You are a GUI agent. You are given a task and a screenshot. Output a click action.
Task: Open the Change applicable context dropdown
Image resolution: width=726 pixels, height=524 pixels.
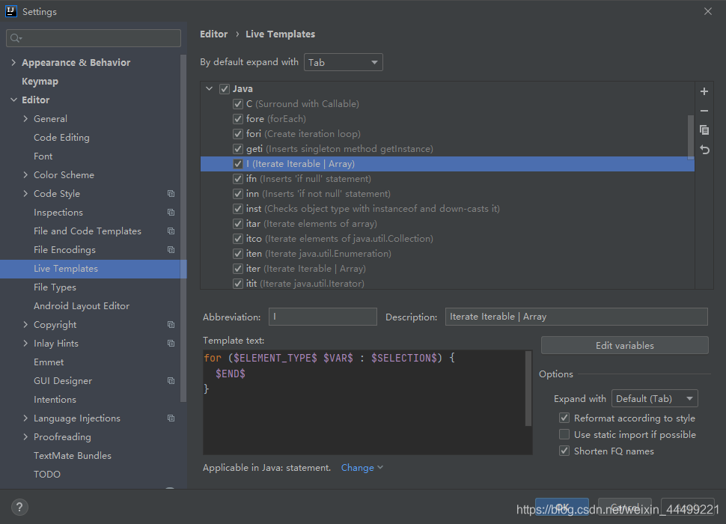pyautogui.click(x=362, y=468)
